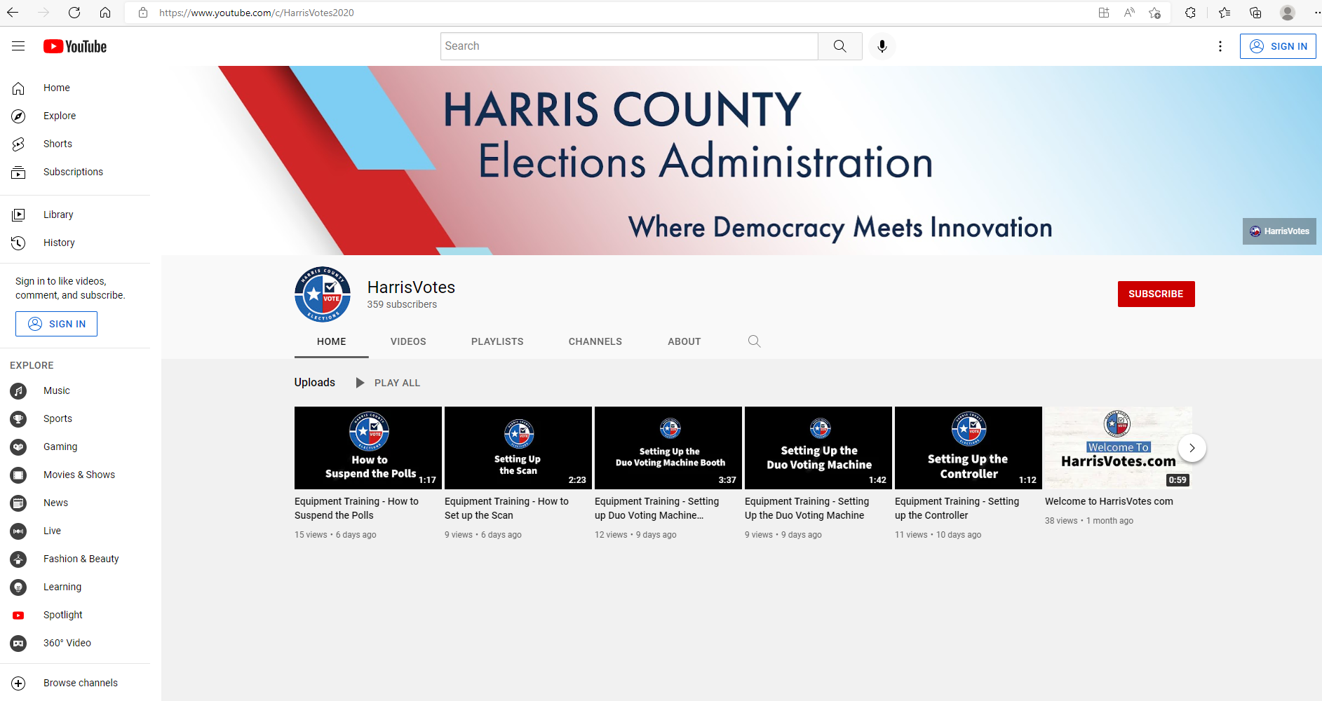Open Welcome to HarrisVotes.com thumbnail

(x=1119, y=448)
